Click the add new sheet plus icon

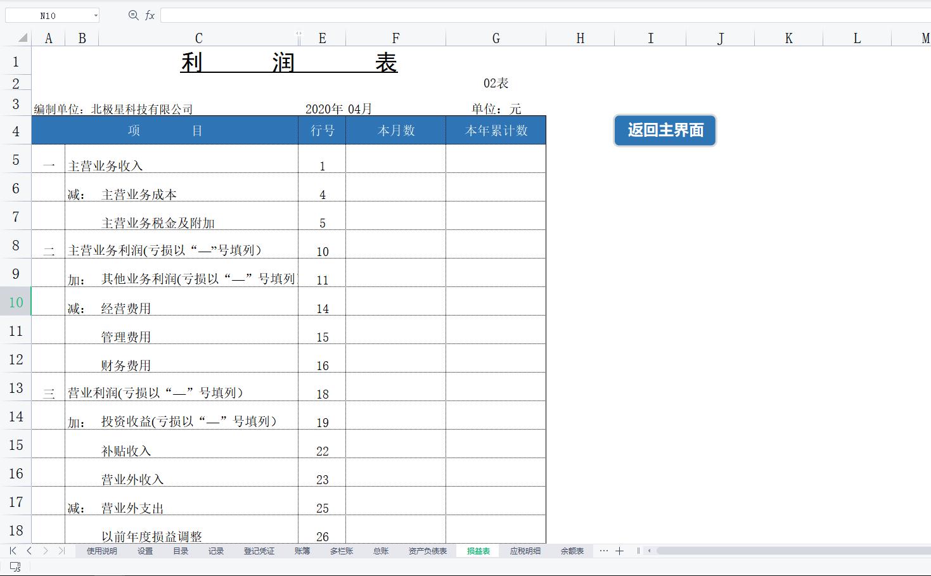[619, 551]
